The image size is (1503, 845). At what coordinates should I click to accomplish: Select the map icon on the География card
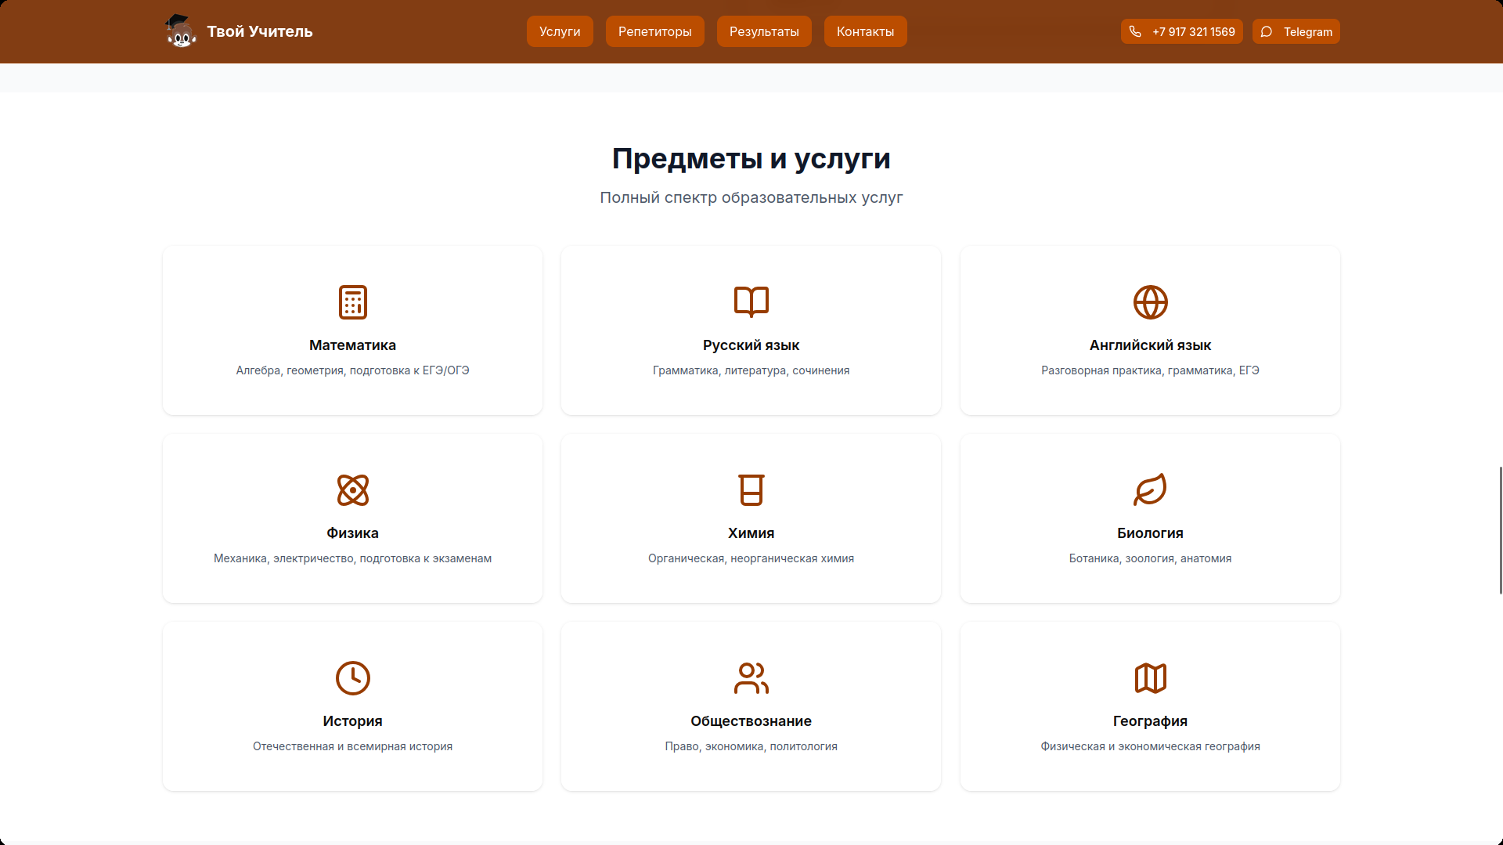point(1150,678)
